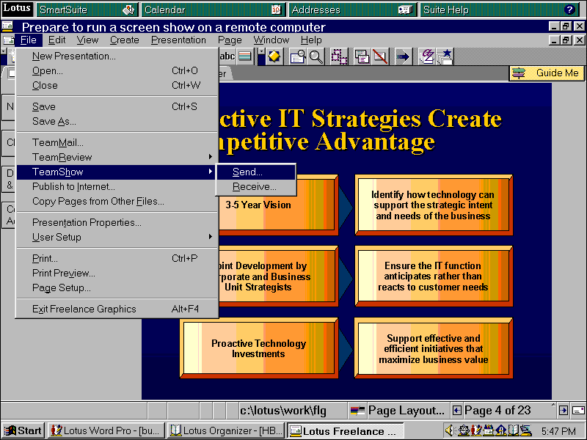Choose Publish to Internet menu item
Screen dimensions: 587x440
(73, 186)
